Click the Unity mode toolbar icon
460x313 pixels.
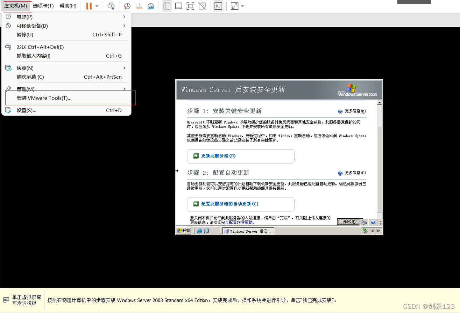tap(202, 6)
